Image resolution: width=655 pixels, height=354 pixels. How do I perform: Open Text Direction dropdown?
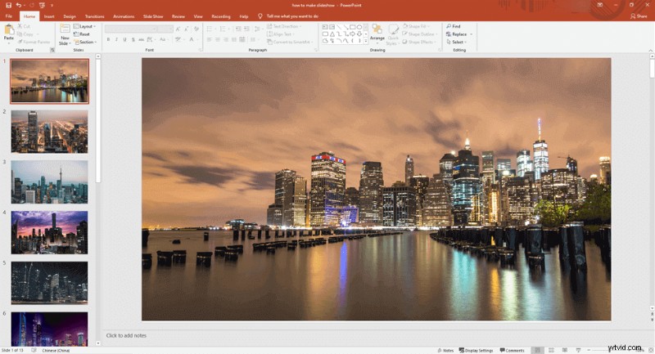click(283, 26)
